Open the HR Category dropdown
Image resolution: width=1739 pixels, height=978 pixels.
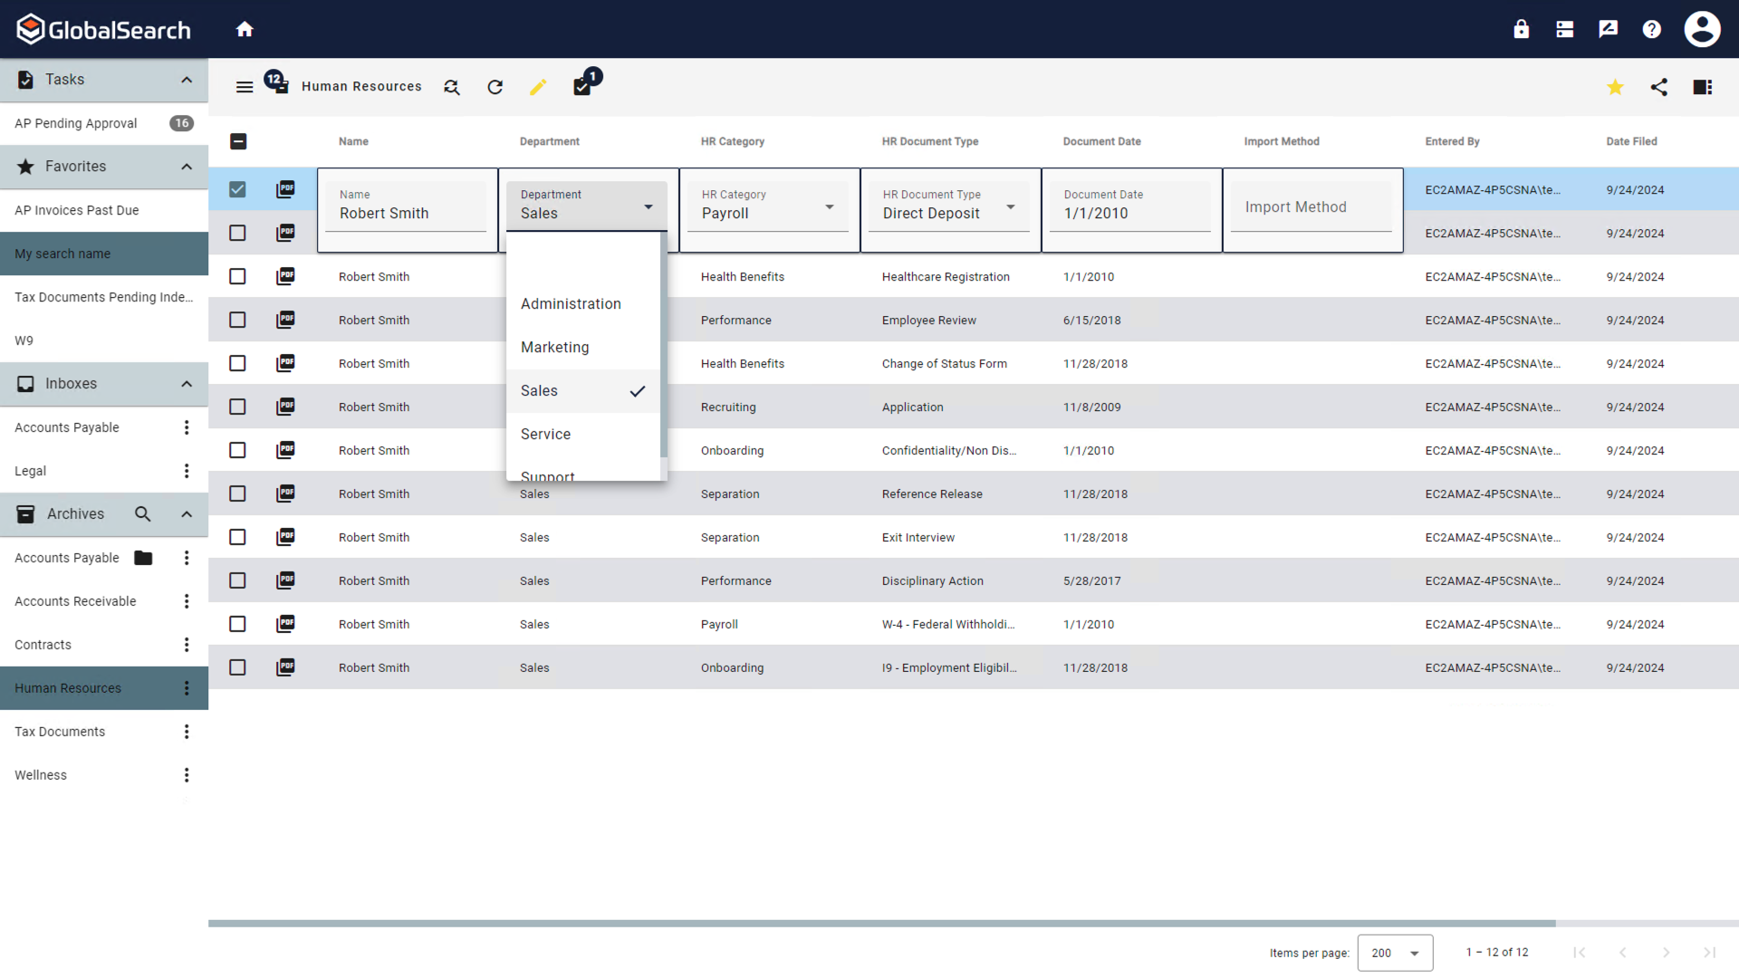pos(768,207)
